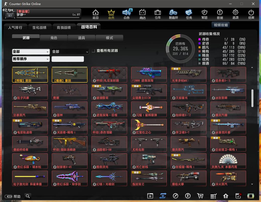Open the first 全部 category dropdown

tap(31, 52)
